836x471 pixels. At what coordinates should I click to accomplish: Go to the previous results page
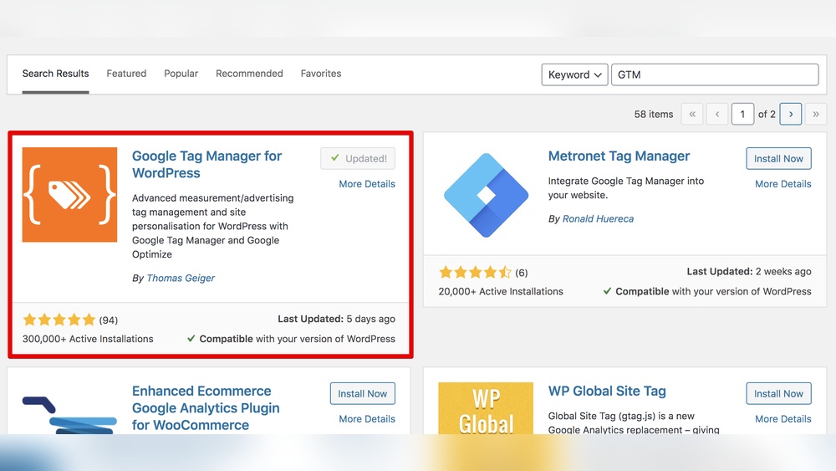click(717, 114)
